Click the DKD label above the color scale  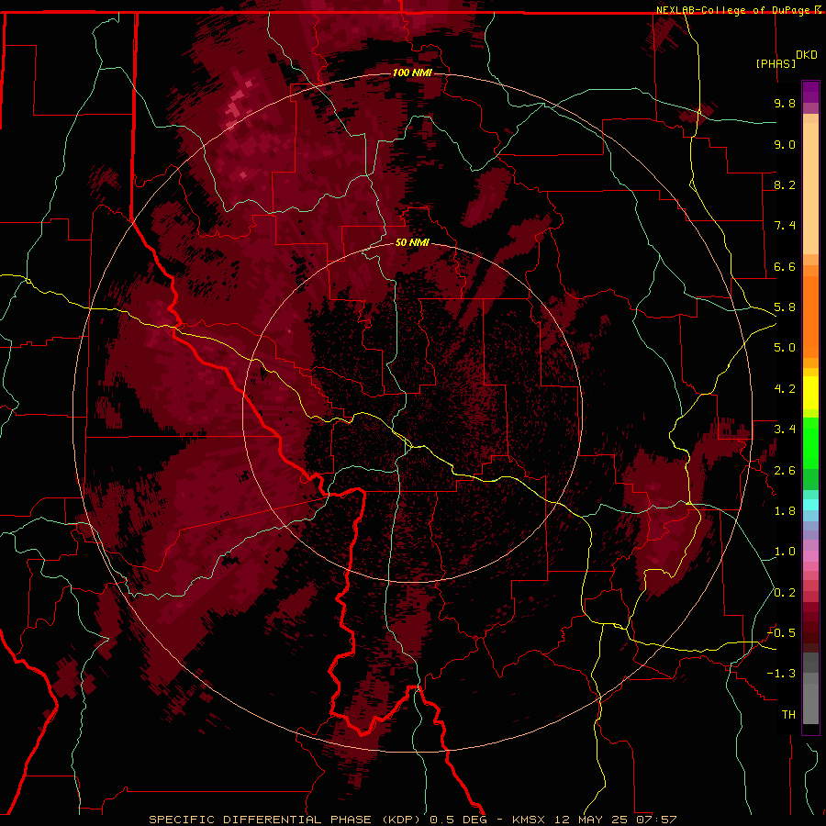tap(807, 55)
